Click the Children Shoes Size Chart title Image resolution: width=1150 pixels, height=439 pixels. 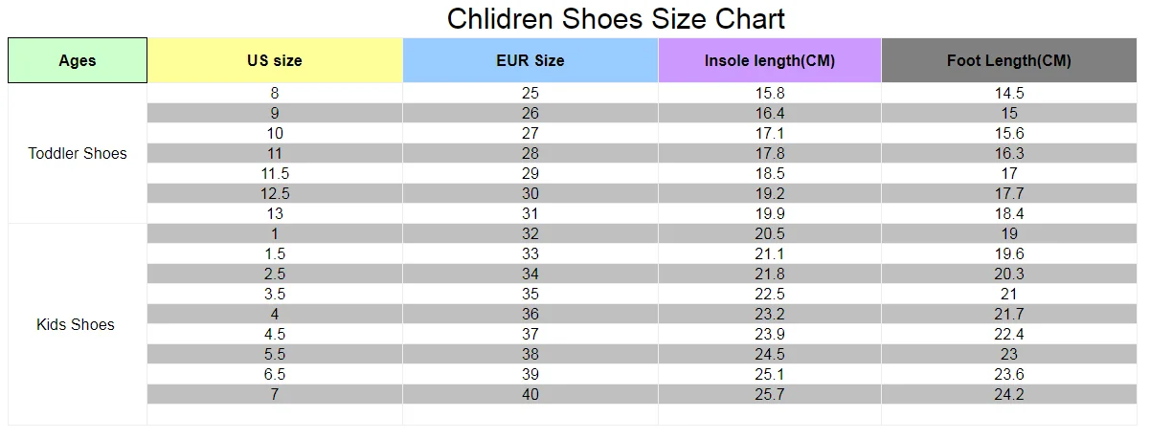pyautogui.click(x=617, y=18)
